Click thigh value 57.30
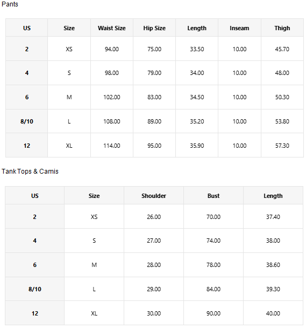The width and height of the screenshot is (306, 329). point(282,146)
